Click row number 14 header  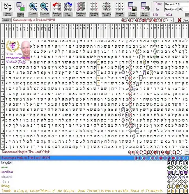pyautogui.click(x=3, y=110)
